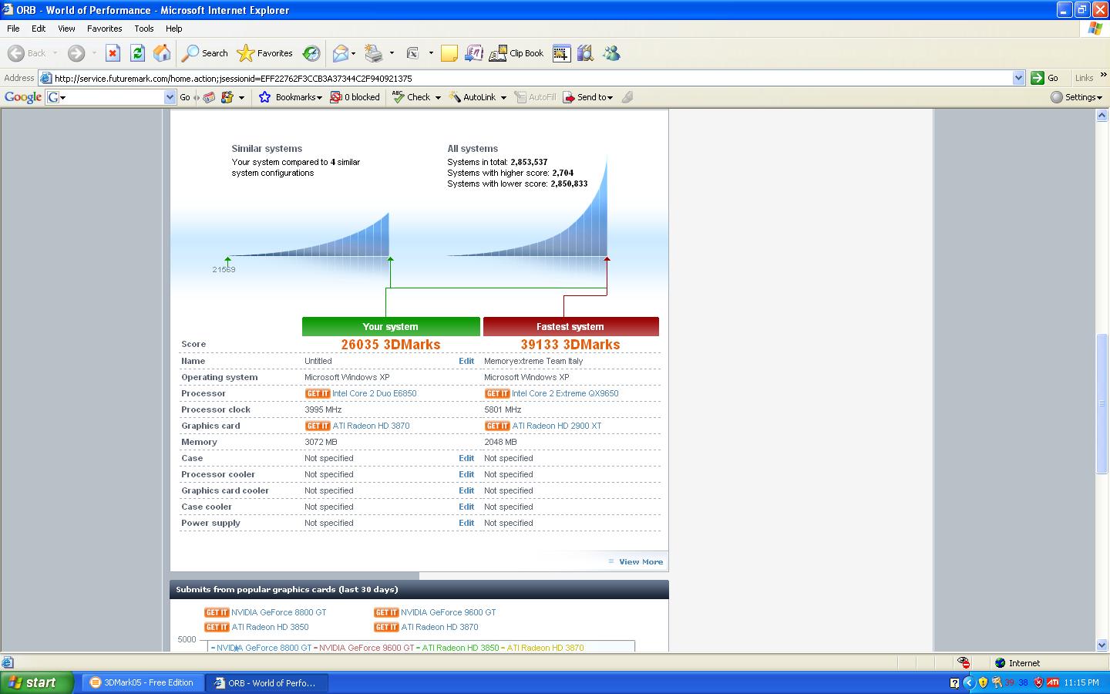Image resolution: width=1110 pixels, height=694 pixels.
Task: Click GET IT beside ATI Radeon HD 2900 XT
Action: click(497, 426)
